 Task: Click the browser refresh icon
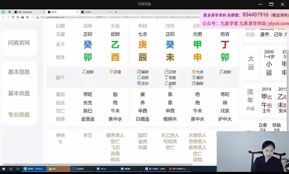point(13,17)
